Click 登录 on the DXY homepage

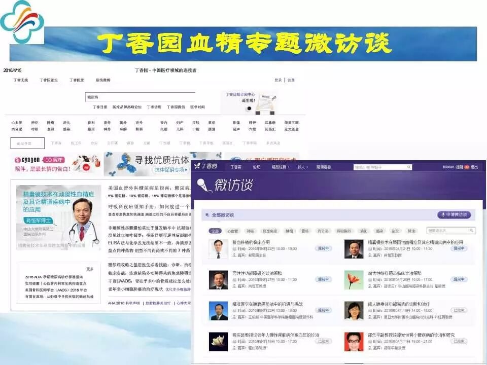coord(278,80)
